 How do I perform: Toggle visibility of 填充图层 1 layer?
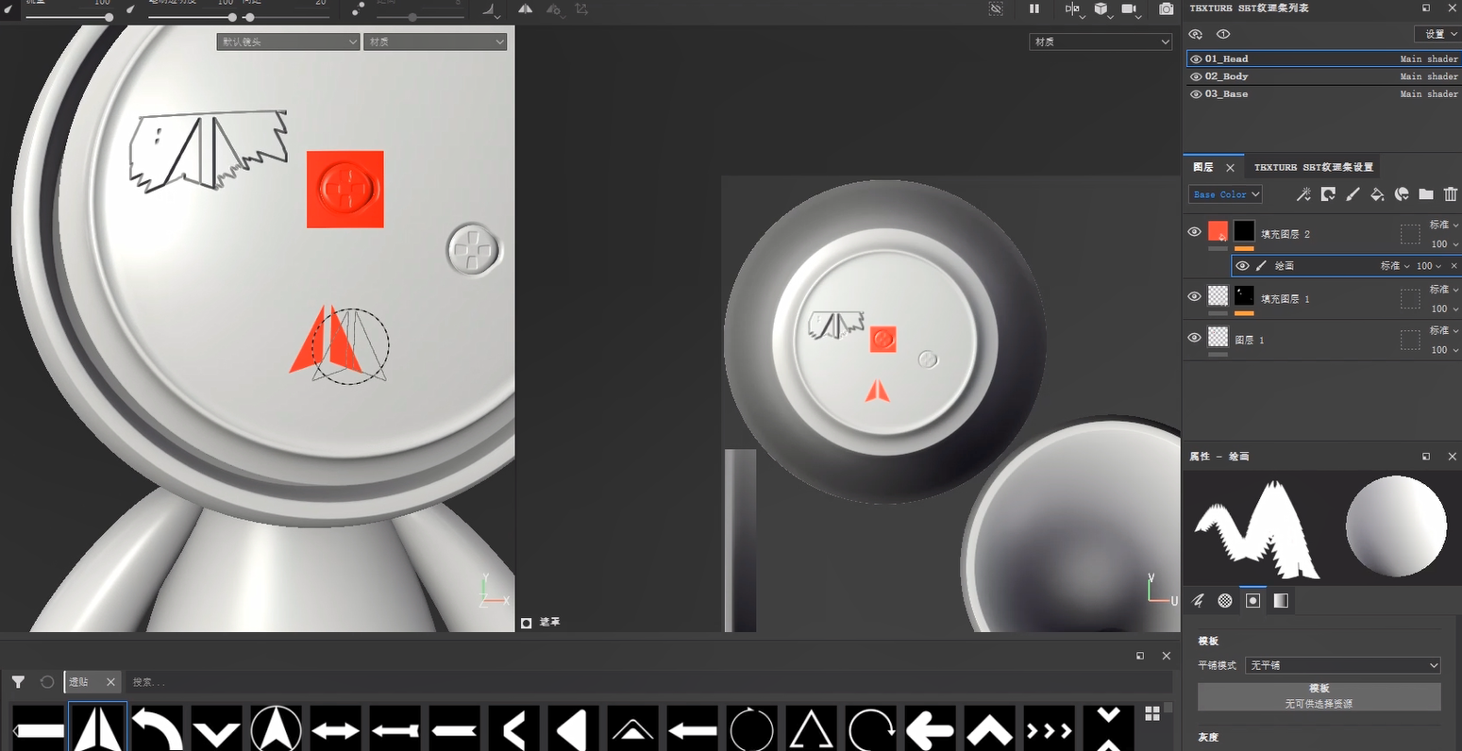coord(1194,297)
